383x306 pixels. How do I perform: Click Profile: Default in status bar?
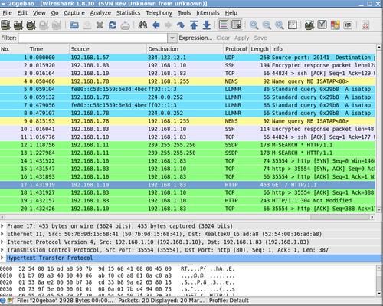click(x=228, y=301)
